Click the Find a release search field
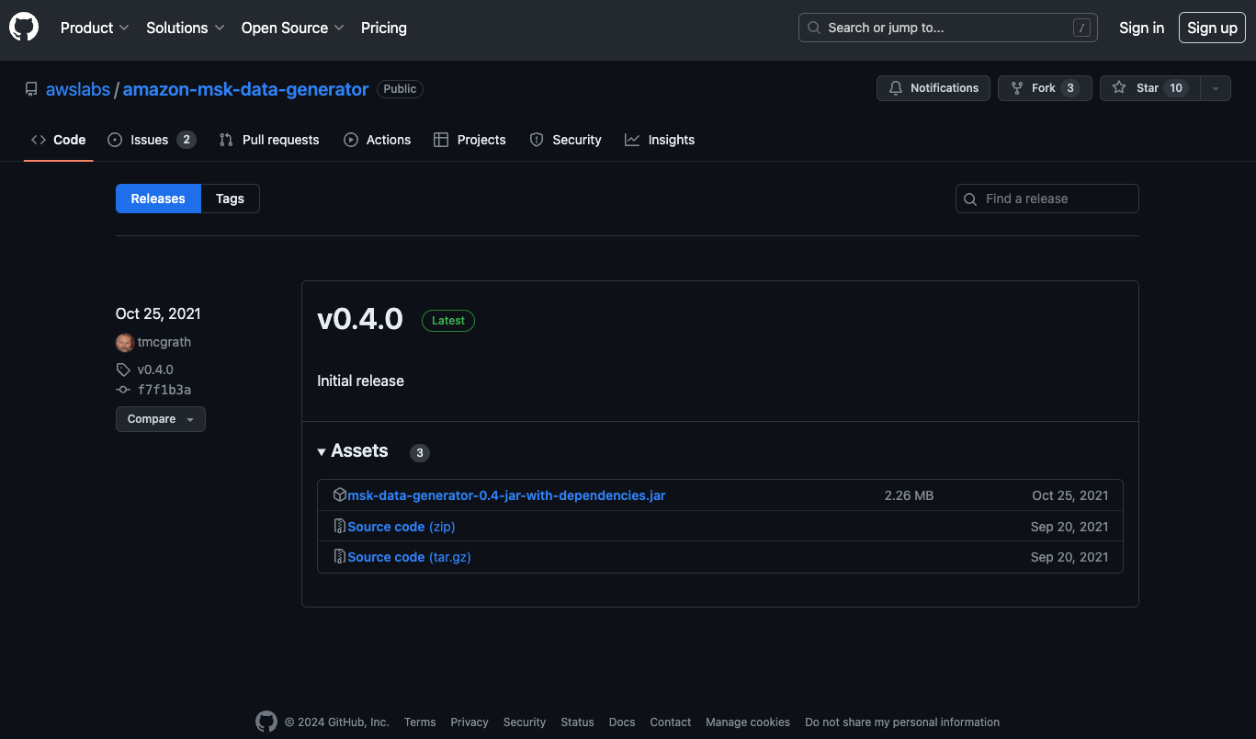 point(1047,198)
